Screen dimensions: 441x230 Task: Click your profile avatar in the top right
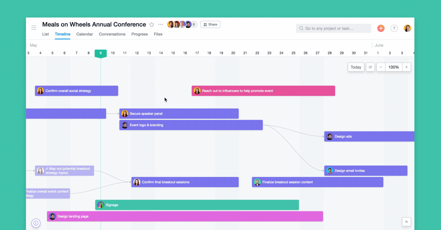point(407,28)
